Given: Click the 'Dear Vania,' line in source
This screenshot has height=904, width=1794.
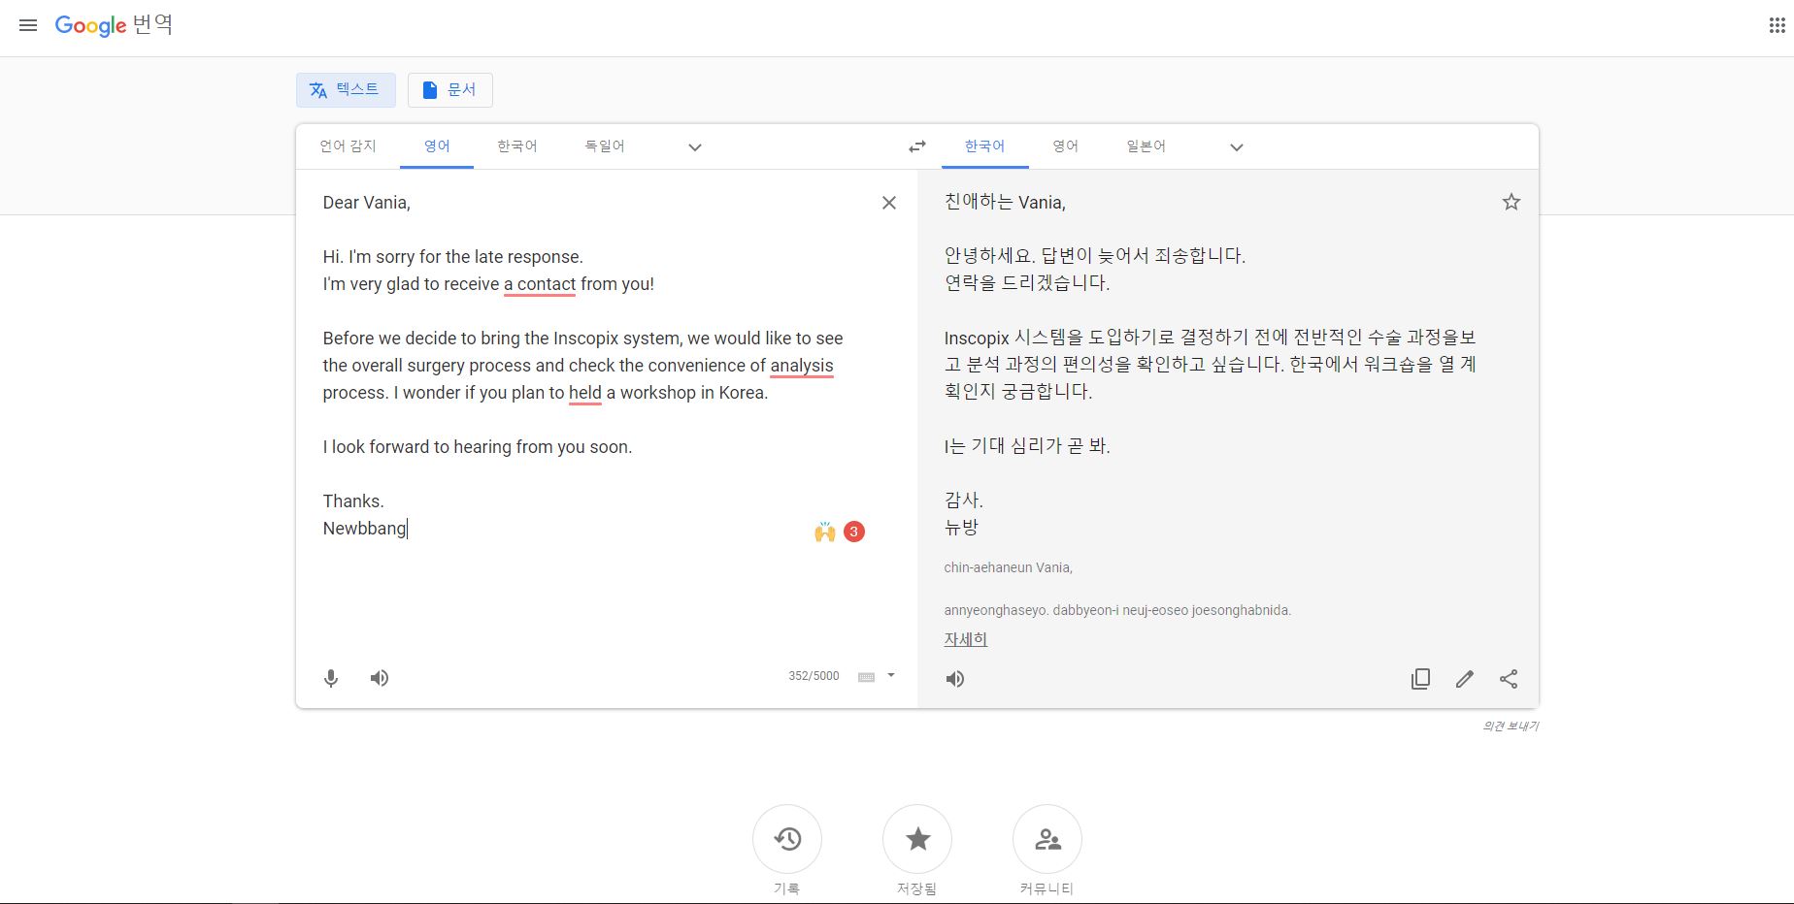Looking at the screenshot, I should click(367, 203).
